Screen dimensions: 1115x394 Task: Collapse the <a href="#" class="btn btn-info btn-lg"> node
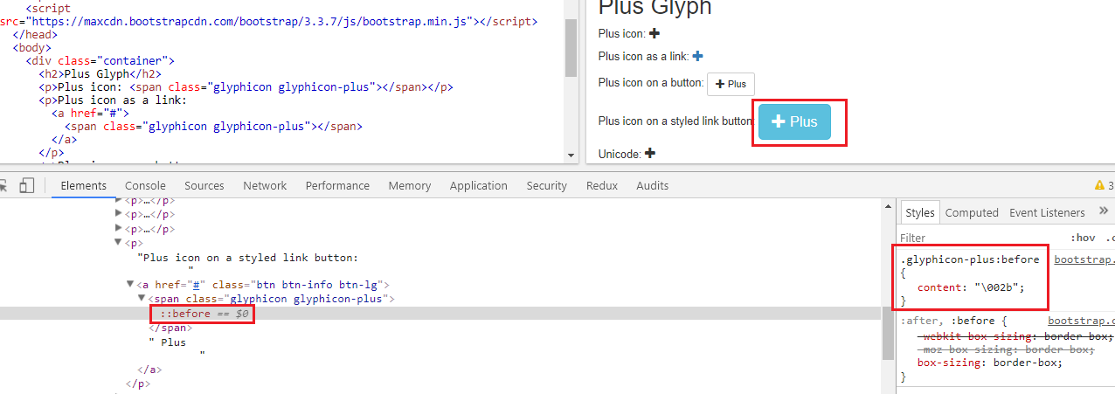click(131, 284)
